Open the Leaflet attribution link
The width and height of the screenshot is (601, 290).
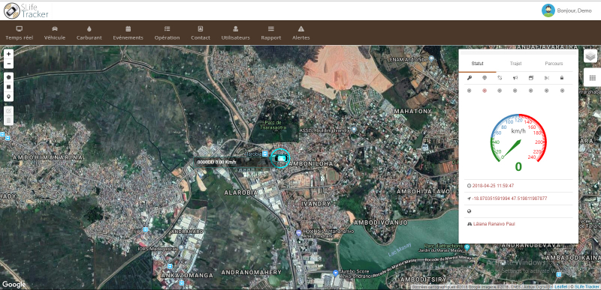[x=560, y=286]
